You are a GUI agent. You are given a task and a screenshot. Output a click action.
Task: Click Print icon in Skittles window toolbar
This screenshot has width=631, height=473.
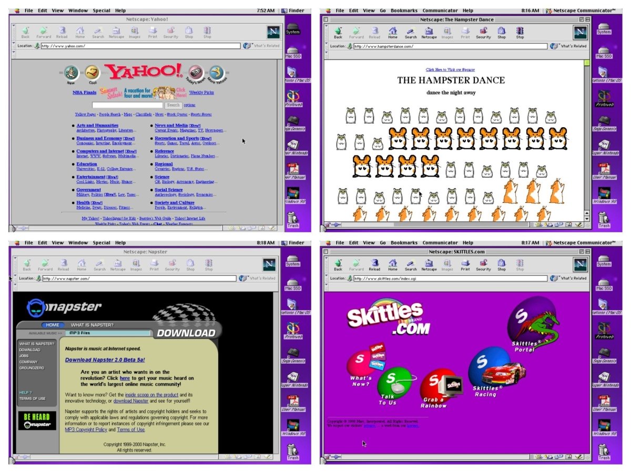(465, 265)
